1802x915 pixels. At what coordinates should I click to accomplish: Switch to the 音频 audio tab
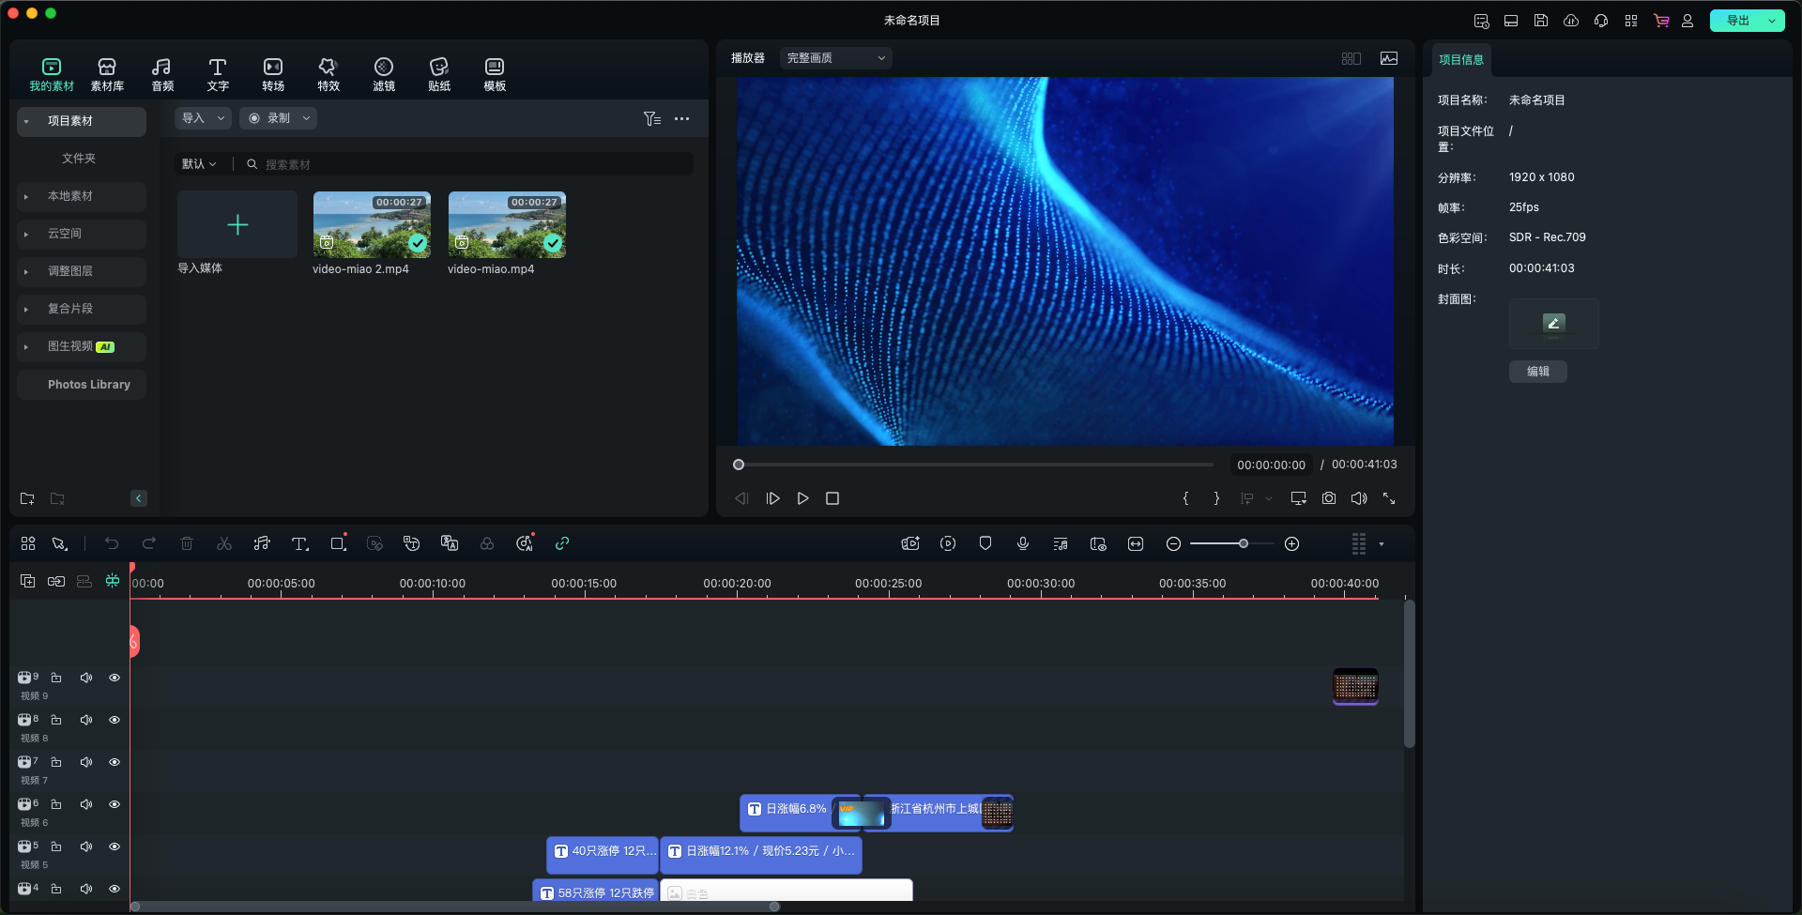point(162,74)
